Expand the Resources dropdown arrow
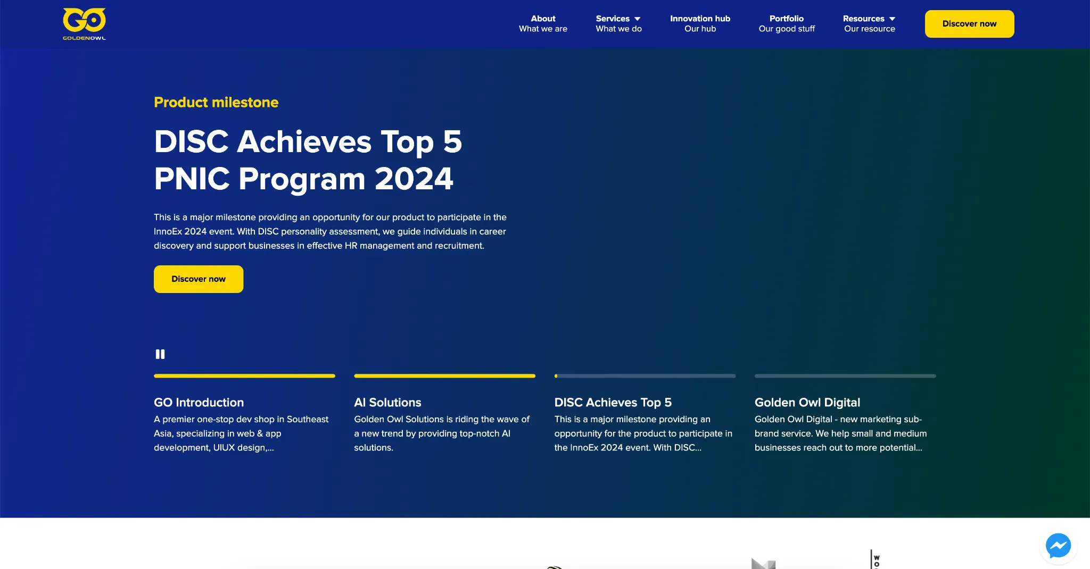The image size is (1090, 569). click(892, 19)
